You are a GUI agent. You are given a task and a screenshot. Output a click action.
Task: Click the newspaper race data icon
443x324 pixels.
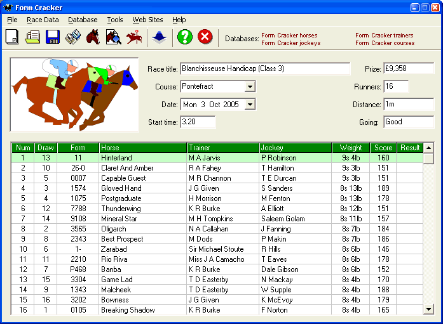[73, 37]
